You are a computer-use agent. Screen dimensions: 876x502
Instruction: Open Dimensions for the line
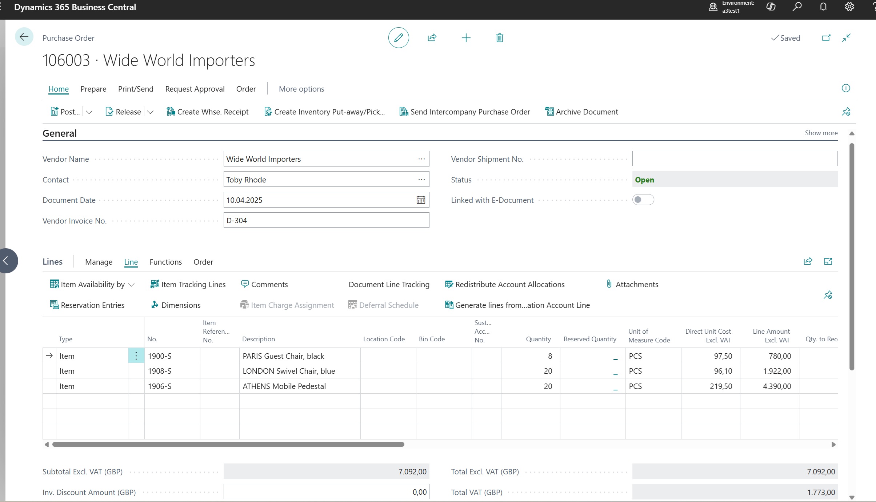point(176,305)
